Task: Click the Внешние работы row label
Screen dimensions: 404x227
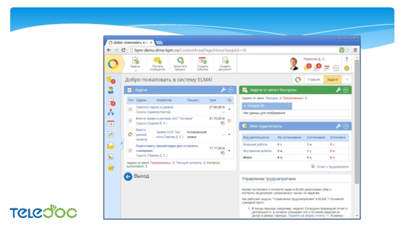Action: click(x=256, y=145)
